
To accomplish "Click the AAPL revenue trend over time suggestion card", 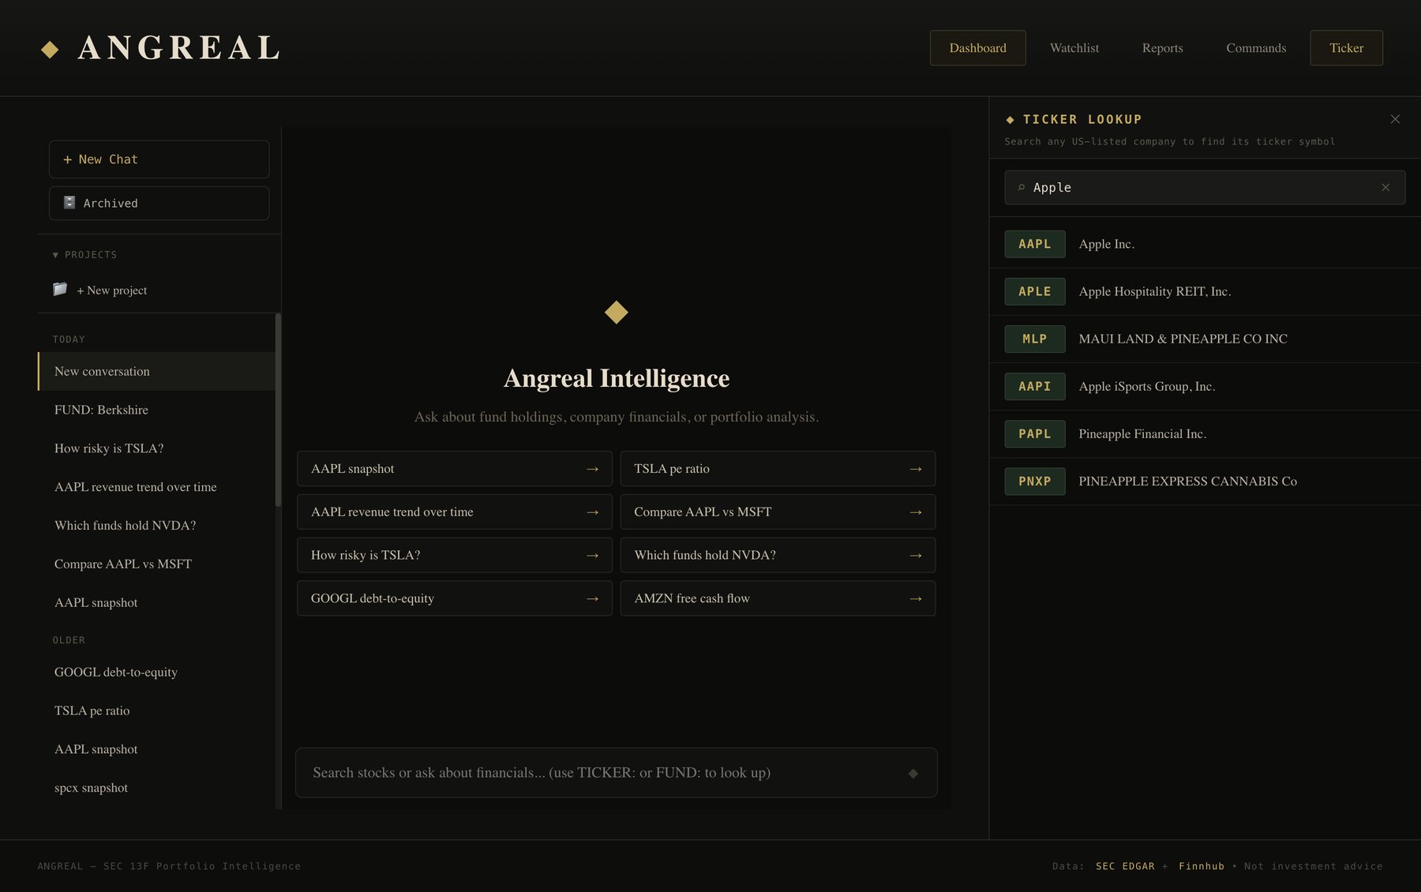I will (454, 512).
